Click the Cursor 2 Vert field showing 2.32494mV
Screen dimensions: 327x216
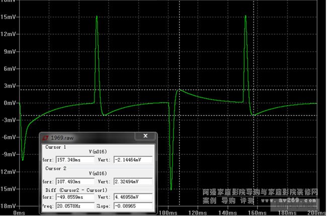132,181
